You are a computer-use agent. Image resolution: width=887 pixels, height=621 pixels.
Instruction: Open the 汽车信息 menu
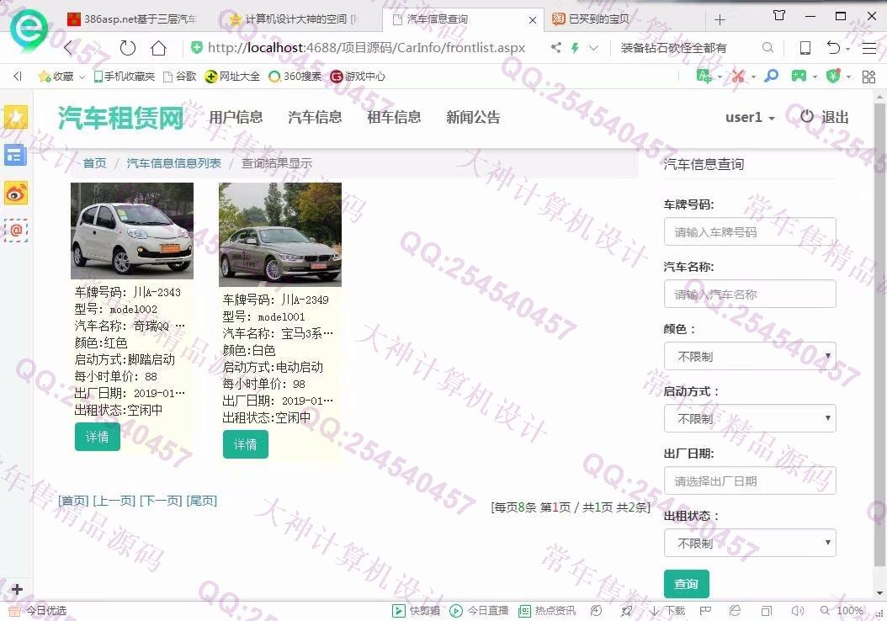(315, 117)
